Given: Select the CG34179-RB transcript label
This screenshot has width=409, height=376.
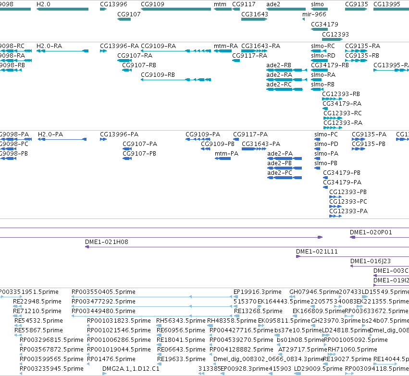Looking at the screenshot, I should (330, 65).
